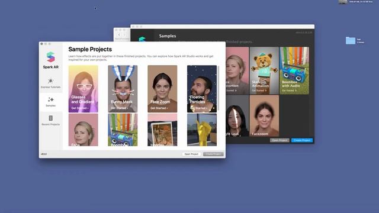Click Get Started on Skeleton Animation
The image size is (379, 213).
pyautogui.click(x=259, y=91)
